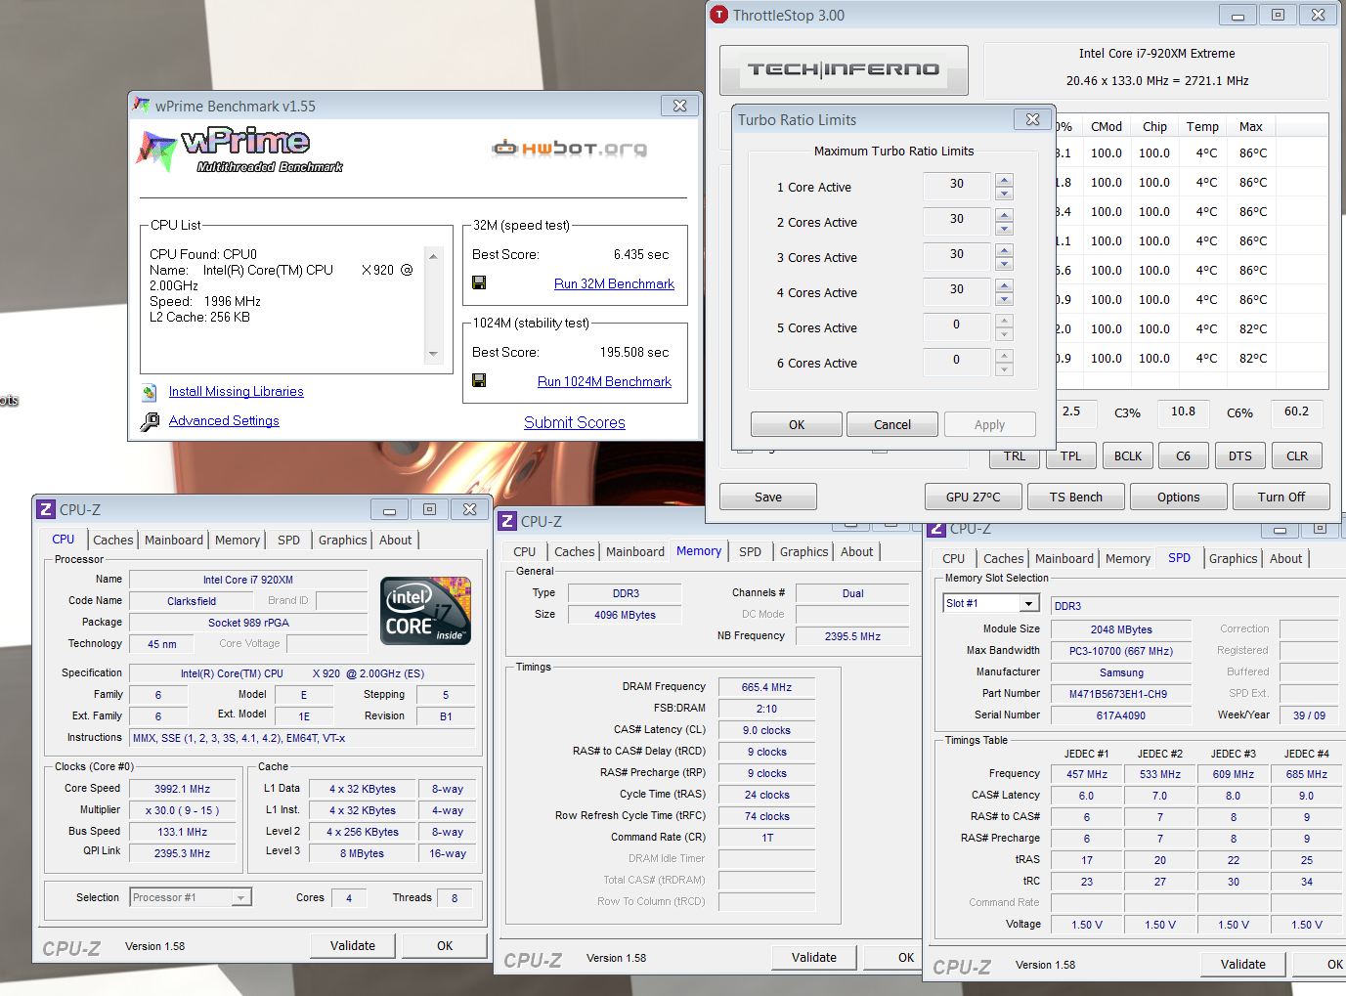Click the DRAM Frequency 665.4 MHz value
This screenshot has width=1346, height=996.
[x=767, y=687]
